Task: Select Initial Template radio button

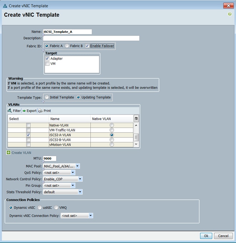Action: (46, 97)
